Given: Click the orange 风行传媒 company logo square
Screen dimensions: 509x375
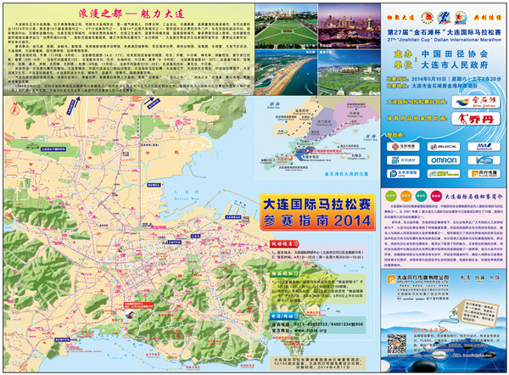Looking at the screenshot, I should point(391,279).
